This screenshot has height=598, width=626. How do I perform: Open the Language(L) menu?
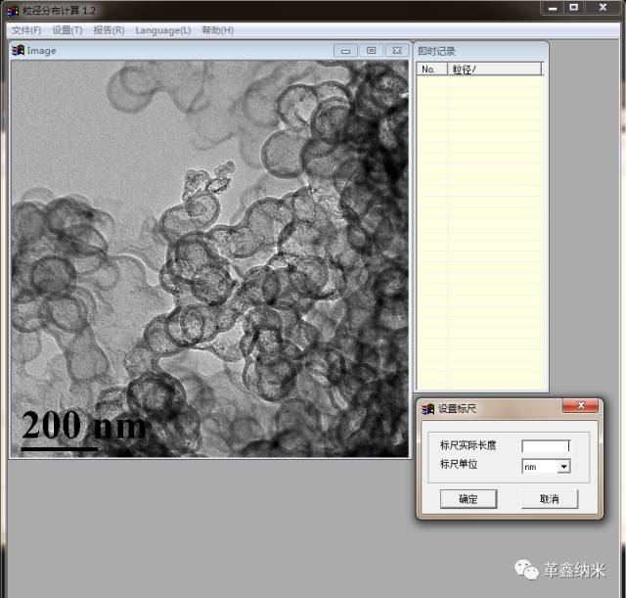click(x=163, y=30)
